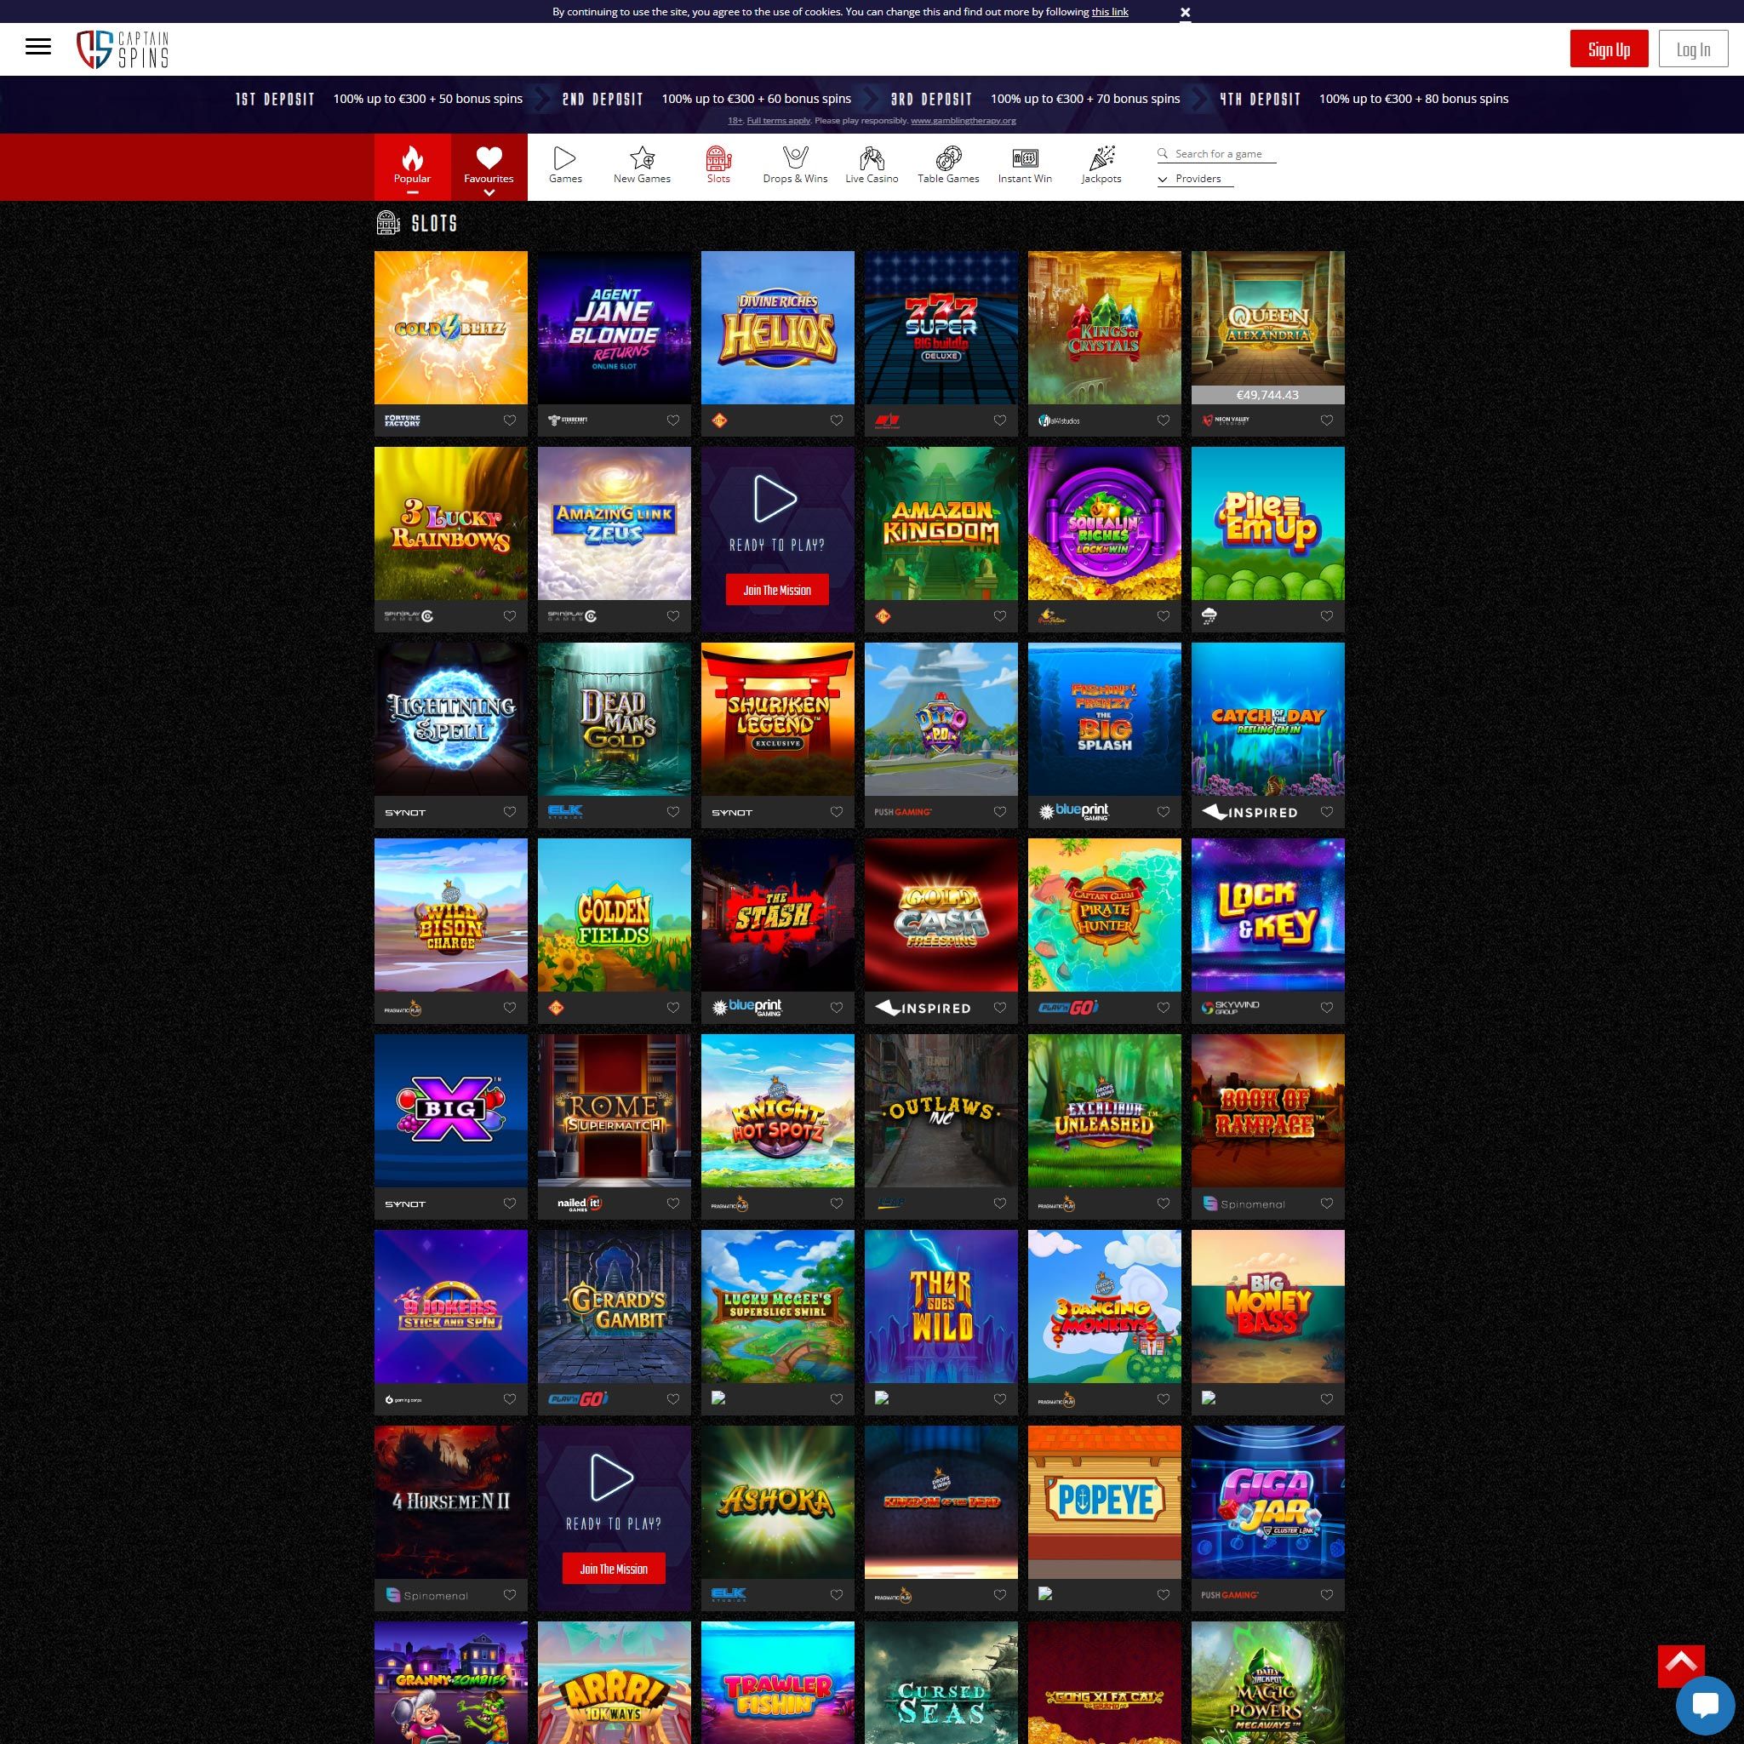Click the Slots section heading icon

point(388,223)
